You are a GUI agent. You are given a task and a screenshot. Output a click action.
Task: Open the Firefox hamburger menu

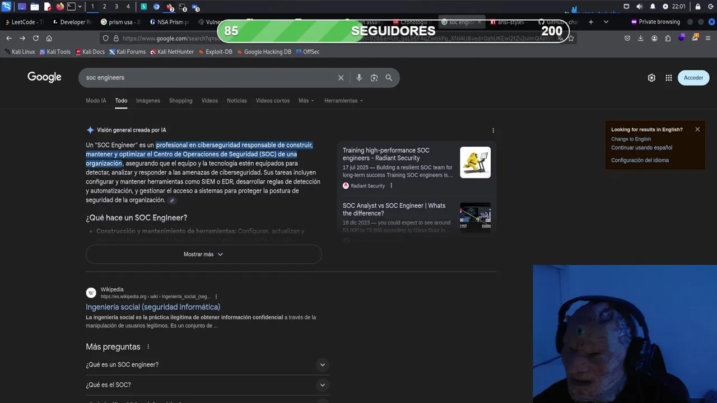[x=708, y=38]
